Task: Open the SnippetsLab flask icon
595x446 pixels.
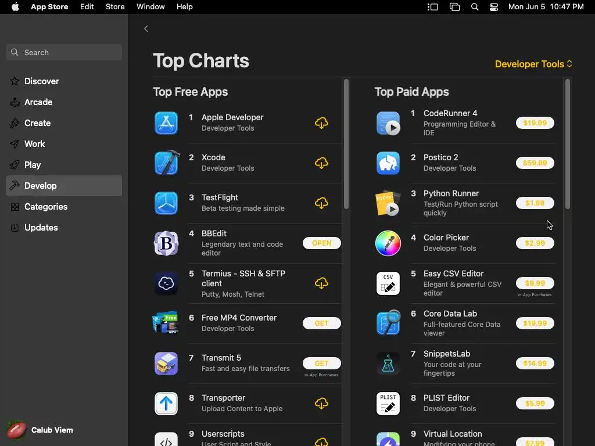Action: [388, 364]
